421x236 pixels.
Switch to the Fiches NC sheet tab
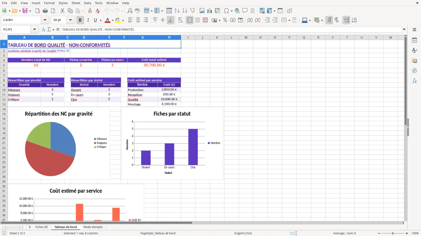(42, 227)
